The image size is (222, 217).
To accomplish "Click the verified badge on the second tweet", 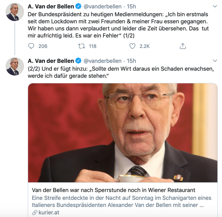I will [x=78, y=61].
